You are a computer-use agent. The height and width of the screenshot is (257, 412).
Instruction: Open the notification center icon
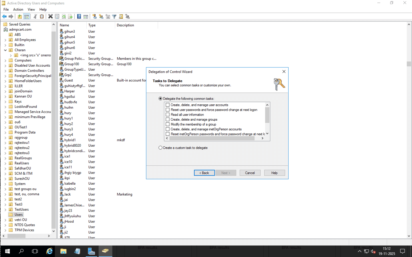tap(403, 251)
